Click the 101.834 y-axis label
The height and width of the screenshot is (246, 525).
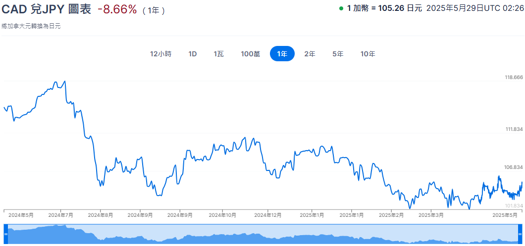click(x=514, y=205)
